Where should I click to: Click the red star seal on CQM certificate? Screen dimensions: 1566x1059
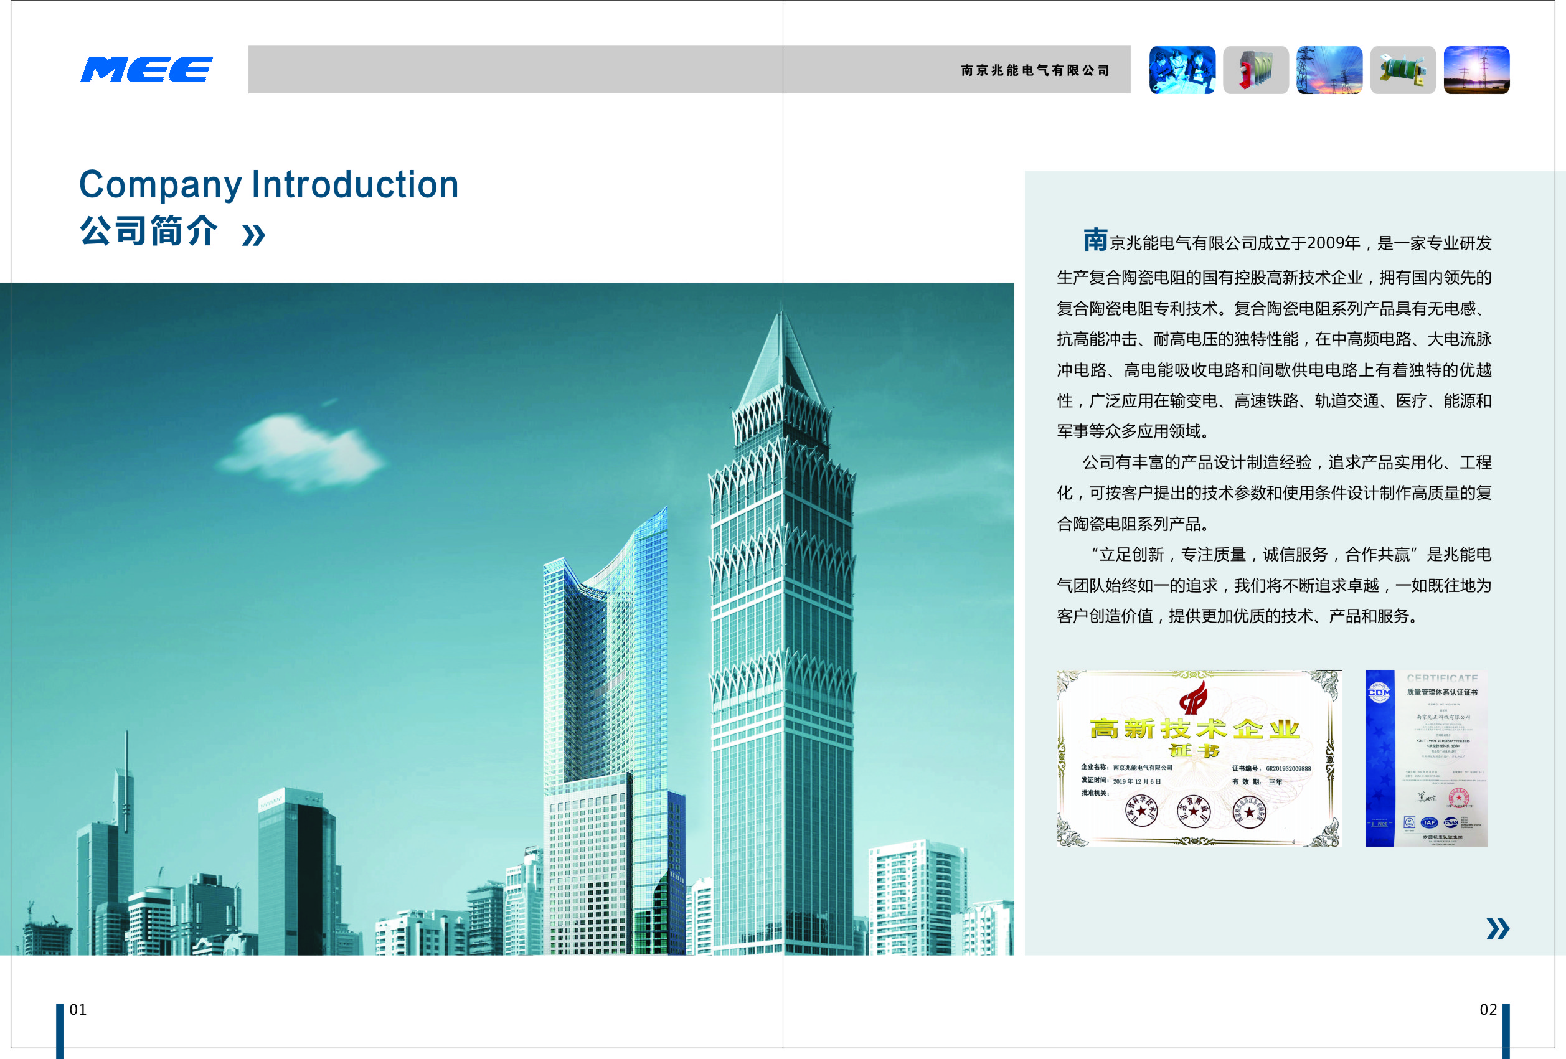1458,798
